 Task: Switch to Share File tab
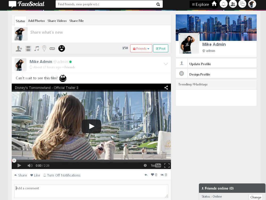[x=76, y=21]
